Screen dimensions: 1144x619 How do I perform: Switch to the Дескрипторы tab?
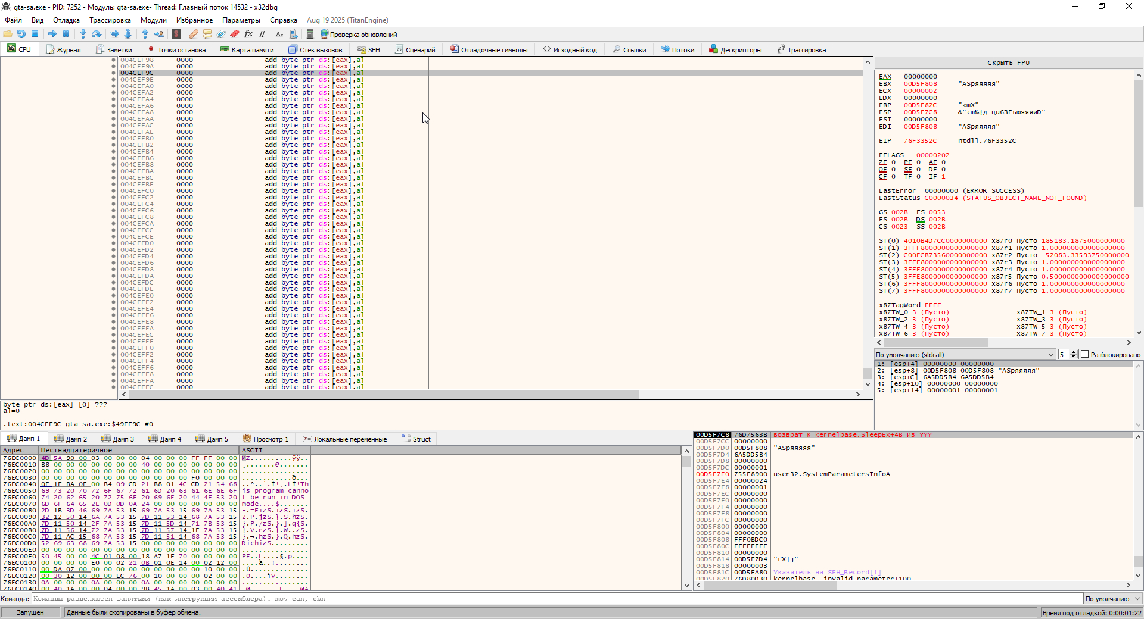[x=735, y=49]
